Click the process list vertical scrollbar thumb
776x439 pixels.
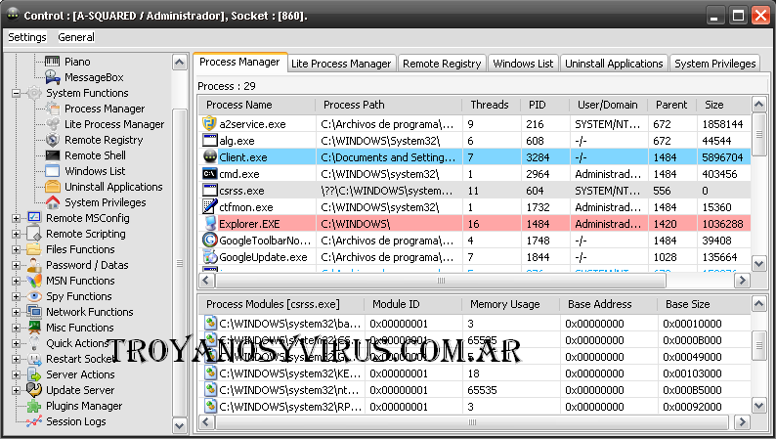pos(758,134)
